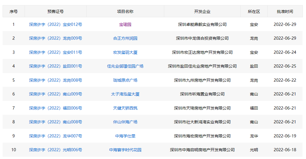Open the 合正方州润园 project link
This screenshot has height=159, width=306.
[125, 38]
